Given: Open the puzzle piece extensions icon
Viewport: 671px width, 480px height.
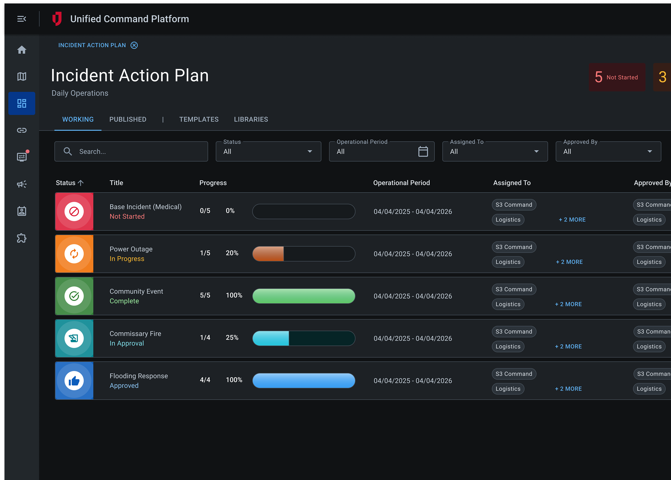Looking at the screenshot, I should click(22, 238).
